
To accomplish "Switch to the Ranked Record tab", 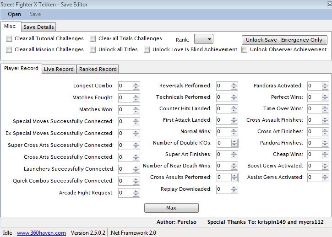I will (98, 69).
